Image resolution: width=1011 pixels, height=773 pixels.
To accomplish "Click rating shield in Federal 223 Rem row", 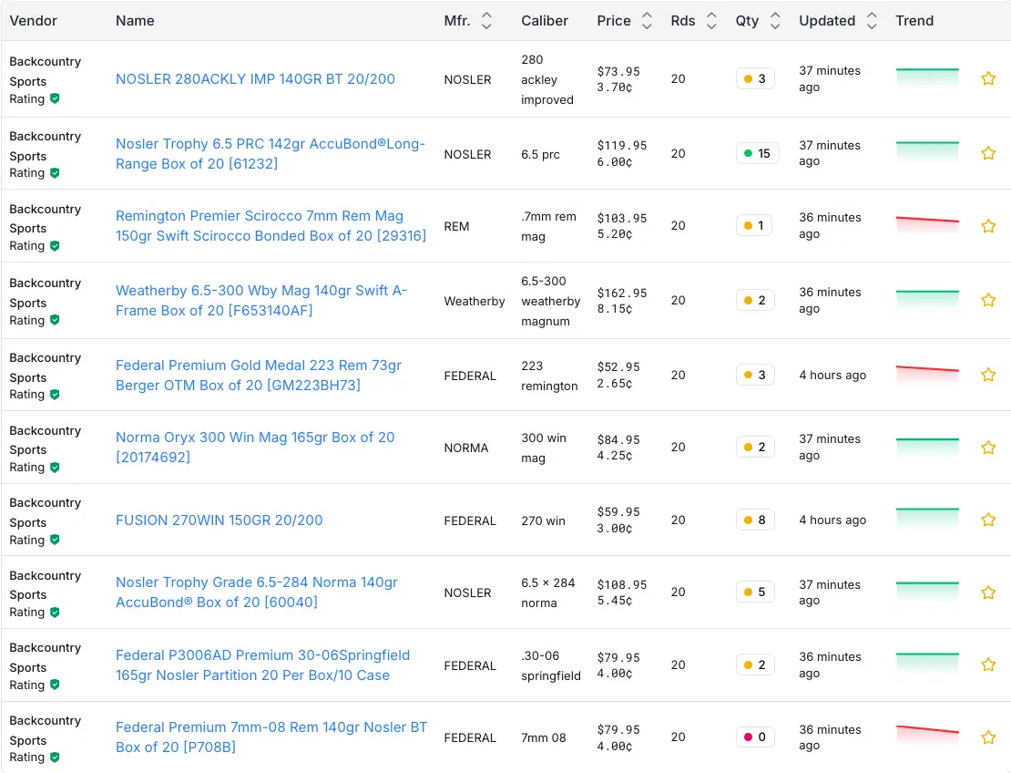I will tap(55, 394).
